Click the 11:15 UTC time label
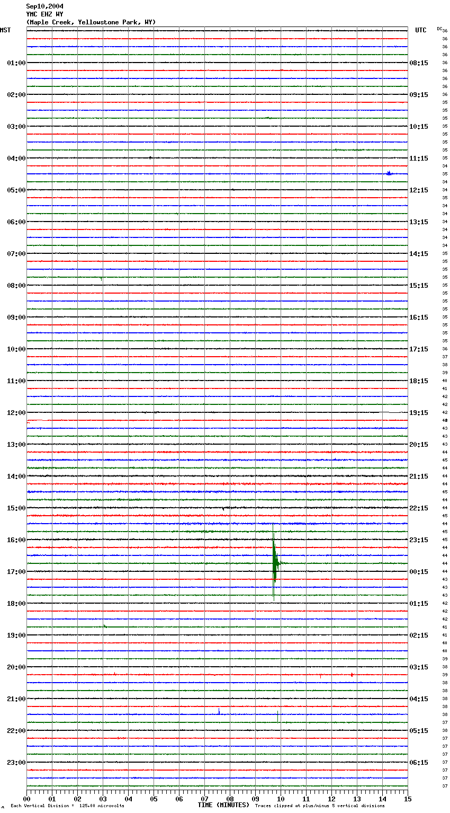The image size is (450, 813). 419,158
